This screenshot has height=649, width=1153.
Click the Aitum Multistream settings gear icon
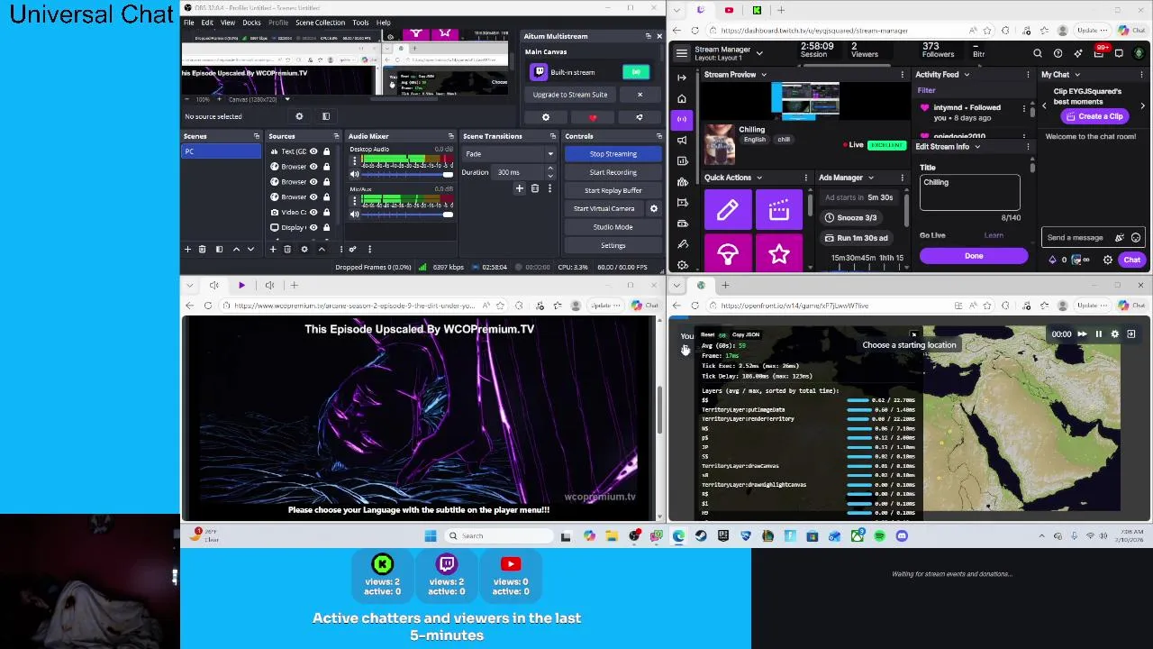click(545, 117)
